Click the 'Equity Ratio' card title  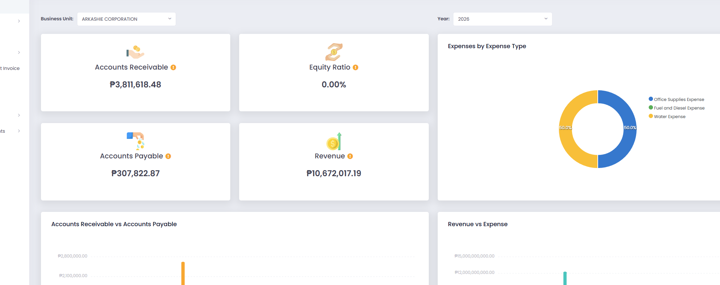[x=330, y=67]
